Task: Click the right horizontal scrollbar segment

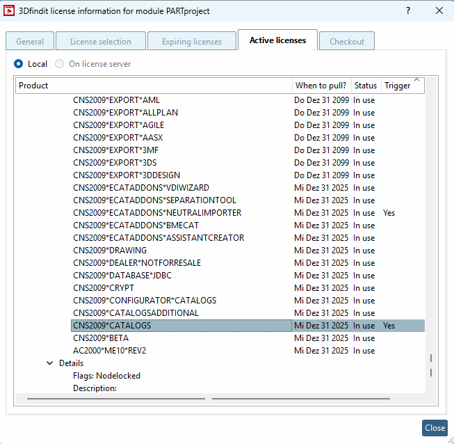Action: pyautogui.click(x=301, y=399)
